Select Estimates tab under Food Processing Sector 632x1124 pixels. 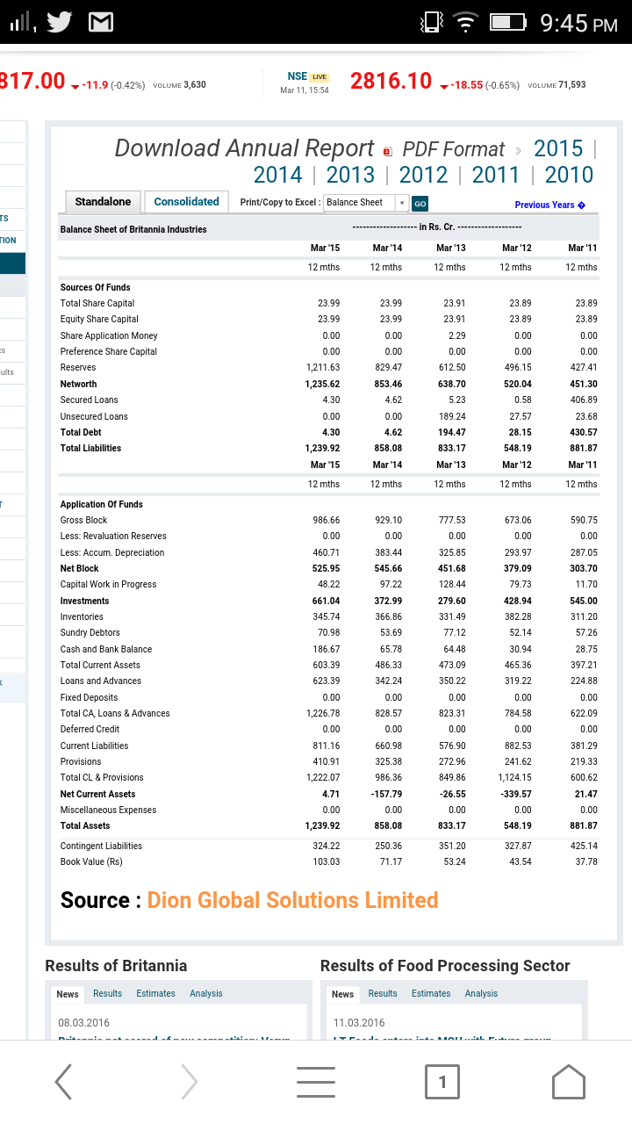(431, 994)
